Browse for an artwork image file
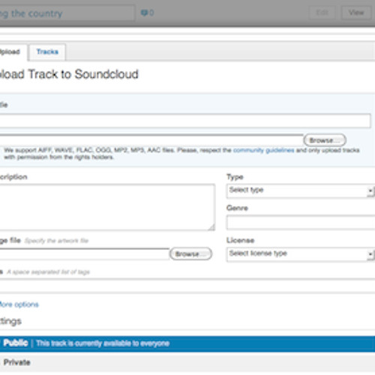375x375 pixels. 190,254
